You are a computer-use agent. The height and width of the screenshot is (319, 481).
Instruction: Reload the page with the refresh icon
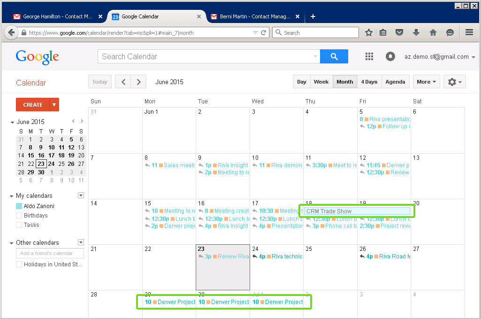263,32
